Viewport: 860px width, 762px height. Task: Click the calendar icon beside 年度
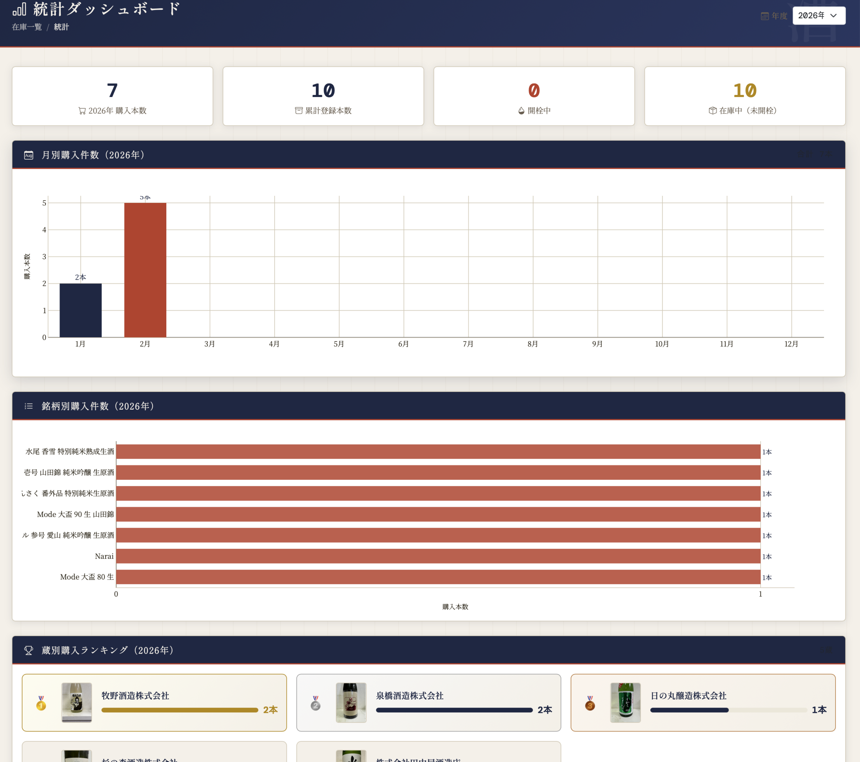765,16
